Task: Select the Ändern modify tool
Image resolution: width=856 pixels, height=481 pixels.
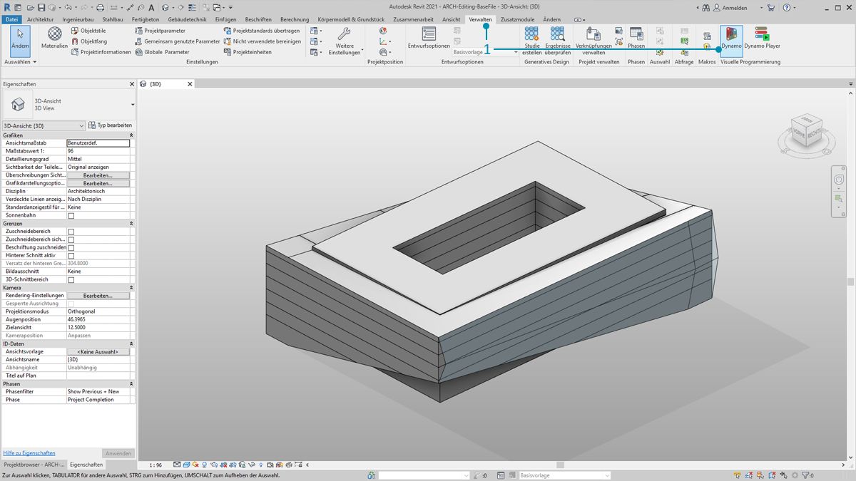Action: pyautogui.click(x=20, y=40)
